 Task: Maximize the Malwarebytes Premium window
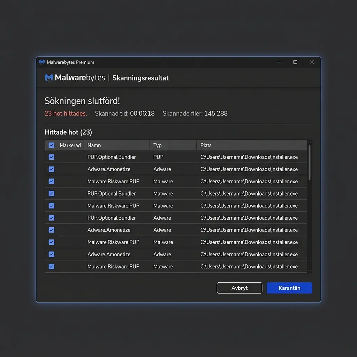[x=295, y=62]
